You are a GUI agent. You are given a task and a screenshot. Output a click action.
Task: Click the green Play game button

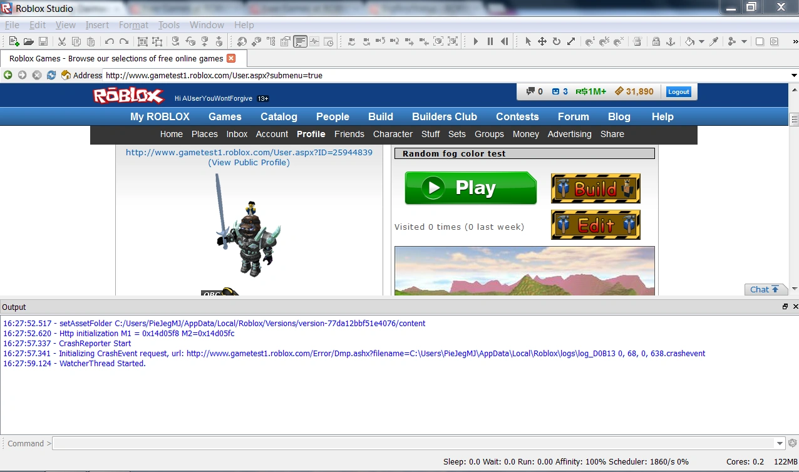point(470,188)
